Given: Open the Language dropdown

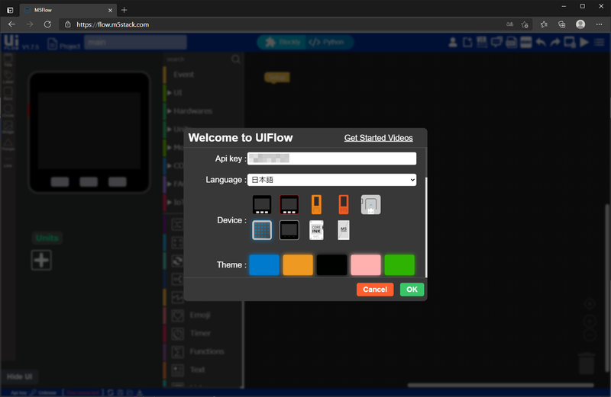Looking at the screenshot, I should [x=331, y=180].
